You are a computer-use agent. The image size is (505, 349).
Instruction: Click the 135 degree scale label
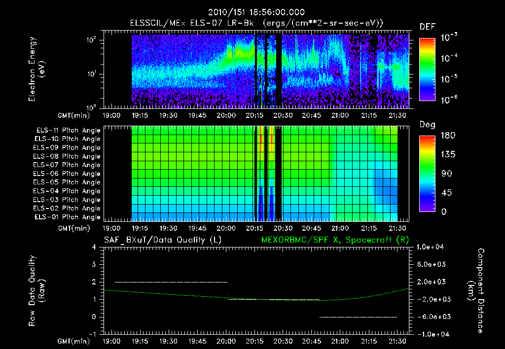coord(448,155)
